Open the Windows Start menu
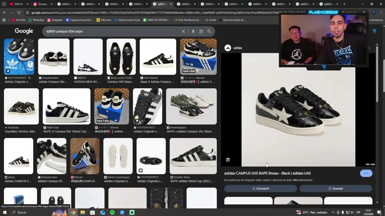This screenshot has width=385, height=216. [x=5, y=212]
